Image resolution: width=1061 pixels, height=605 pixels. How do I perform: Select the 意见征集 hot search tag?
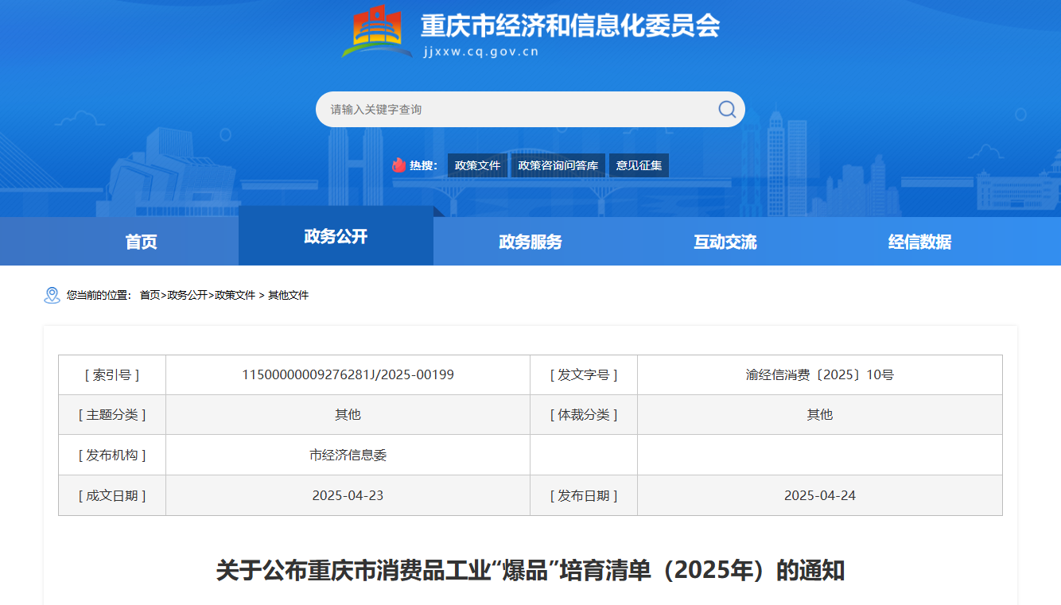coord(639,165)
